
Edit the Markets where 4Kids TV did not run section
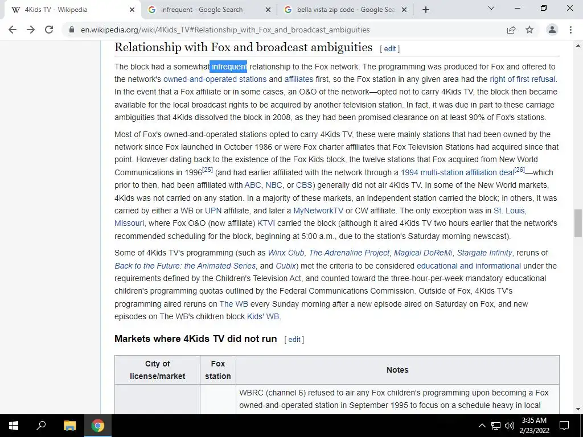click(294, 339)
